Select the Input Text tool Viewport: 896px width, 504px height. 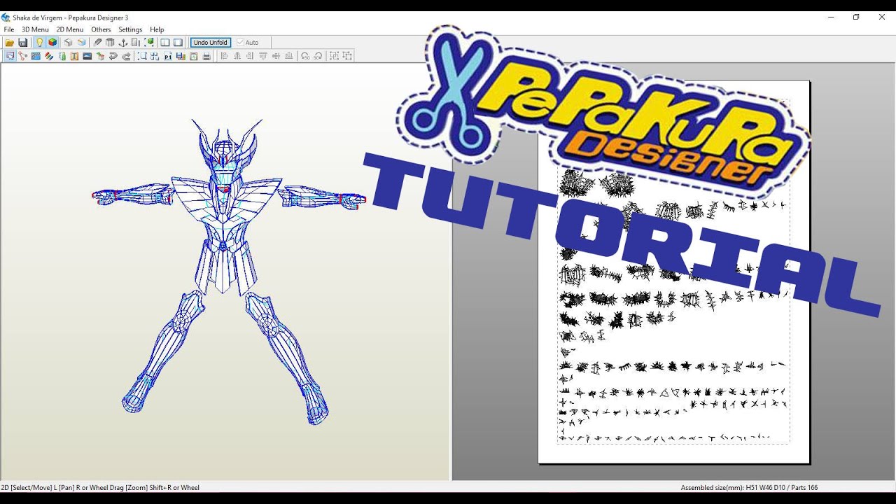74,56
